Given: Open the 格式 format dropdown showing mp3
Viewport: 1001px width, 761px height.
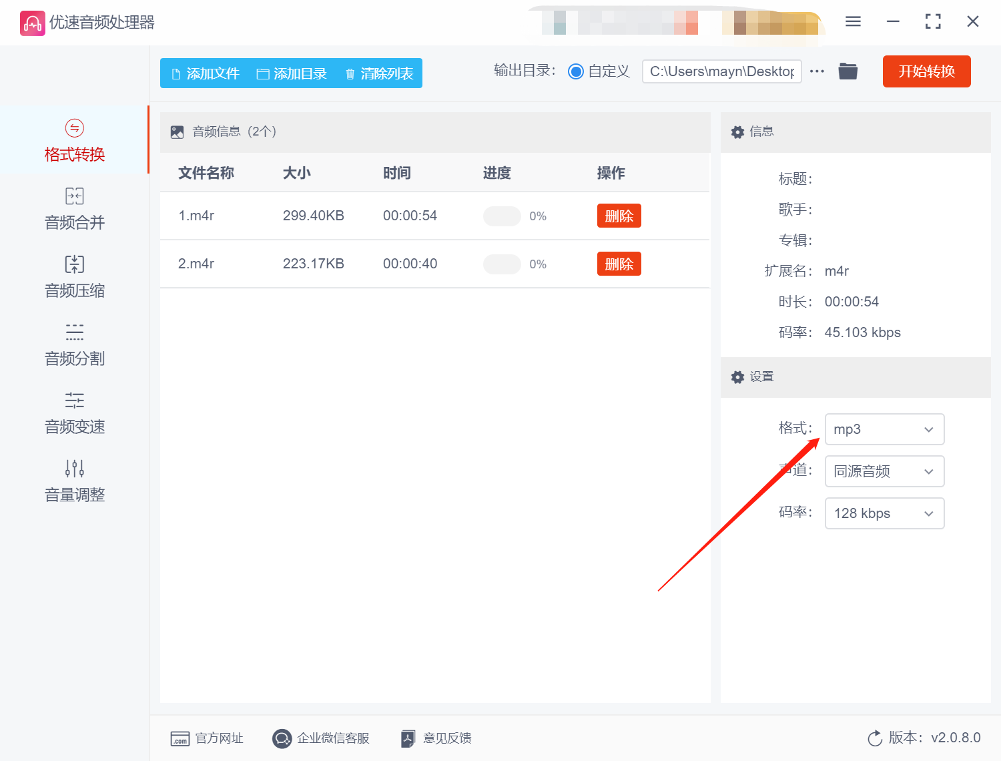Looking at the screenshot, I should 884,429.
